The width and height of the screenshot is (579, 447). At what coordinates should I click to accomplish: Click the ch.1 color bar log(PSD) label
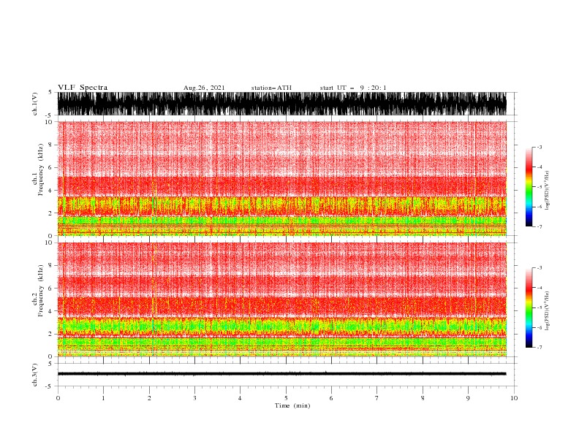(x=547, y=191)
